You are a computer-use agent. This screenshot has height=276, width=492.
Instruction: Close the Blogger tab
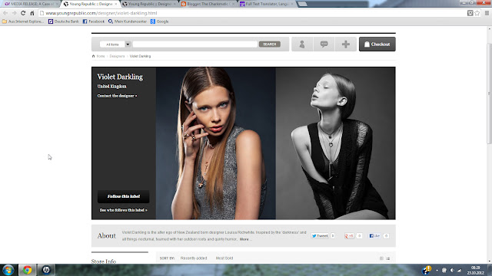[x=234, y=4]
